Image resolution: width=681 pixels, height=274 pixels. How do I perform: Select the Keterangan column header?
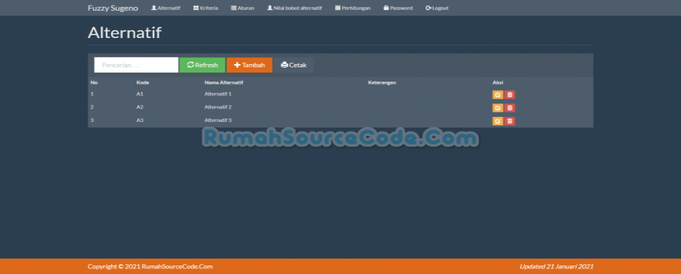382,82
